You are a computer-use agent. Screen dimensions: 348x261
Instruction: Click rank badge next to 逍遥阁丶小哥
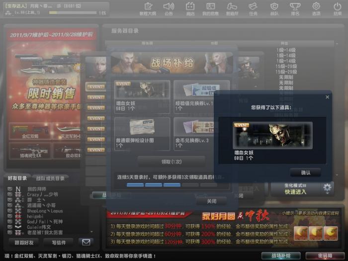(x=18, y=205)
